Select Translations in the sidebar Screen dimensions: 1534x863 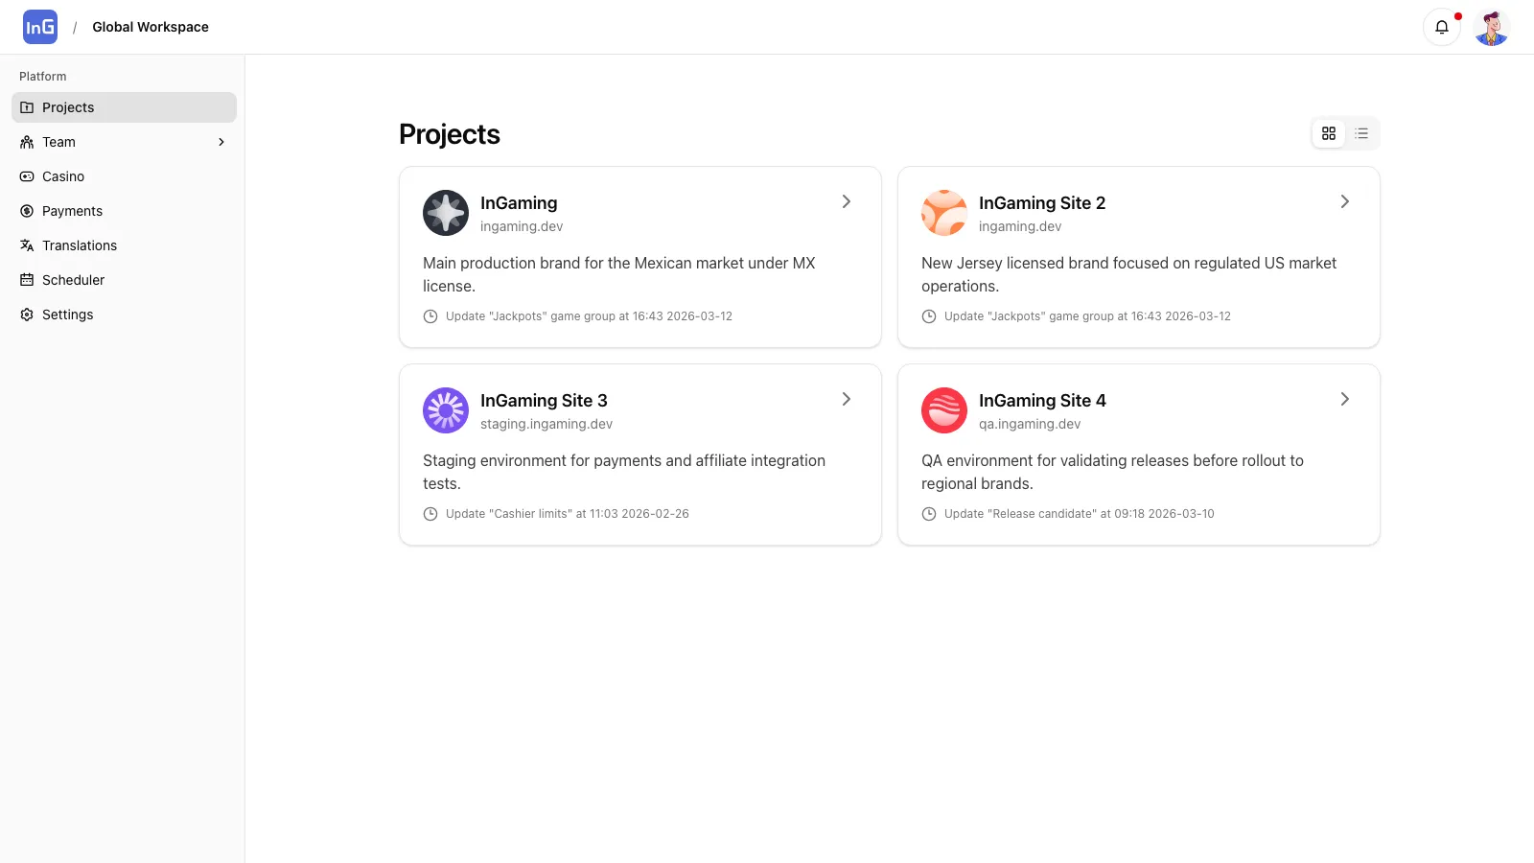[80, 245]
